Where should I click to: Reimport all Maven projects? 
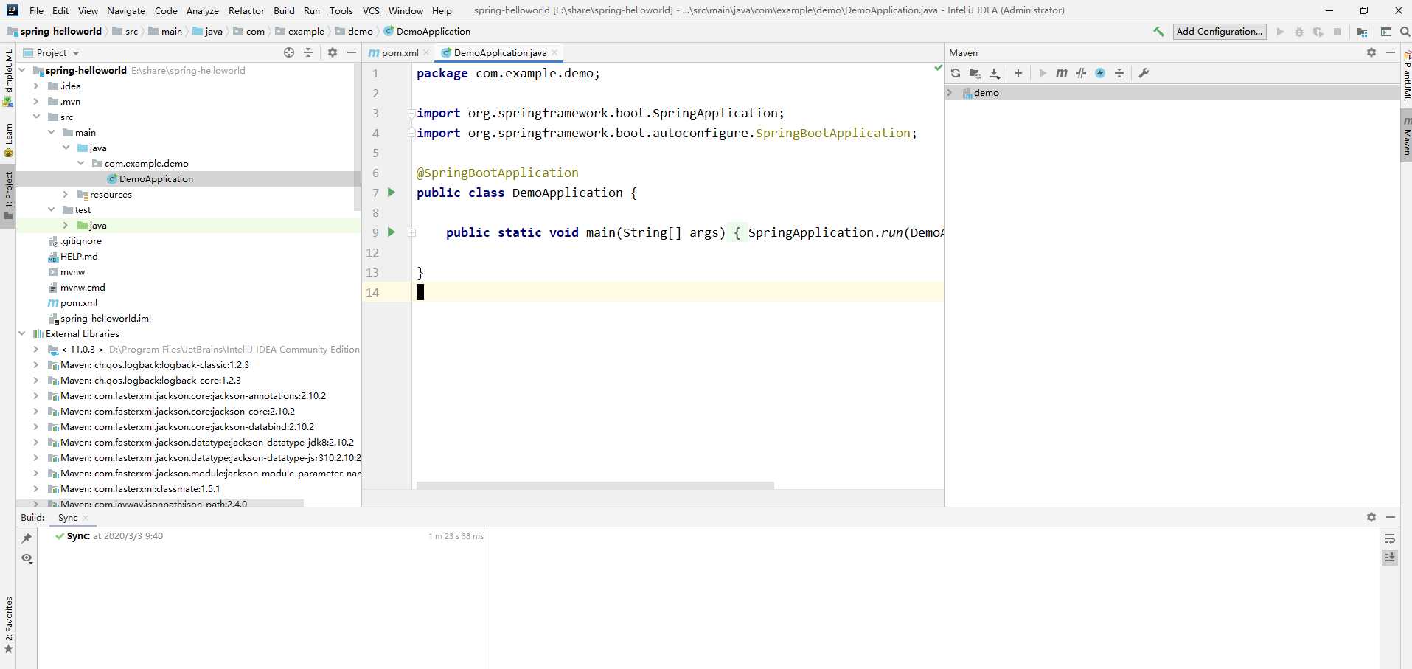pyautogui.click(x=956, y=73)
